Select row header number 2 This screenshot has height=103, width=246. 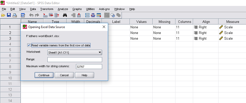(x=10, y=33)
